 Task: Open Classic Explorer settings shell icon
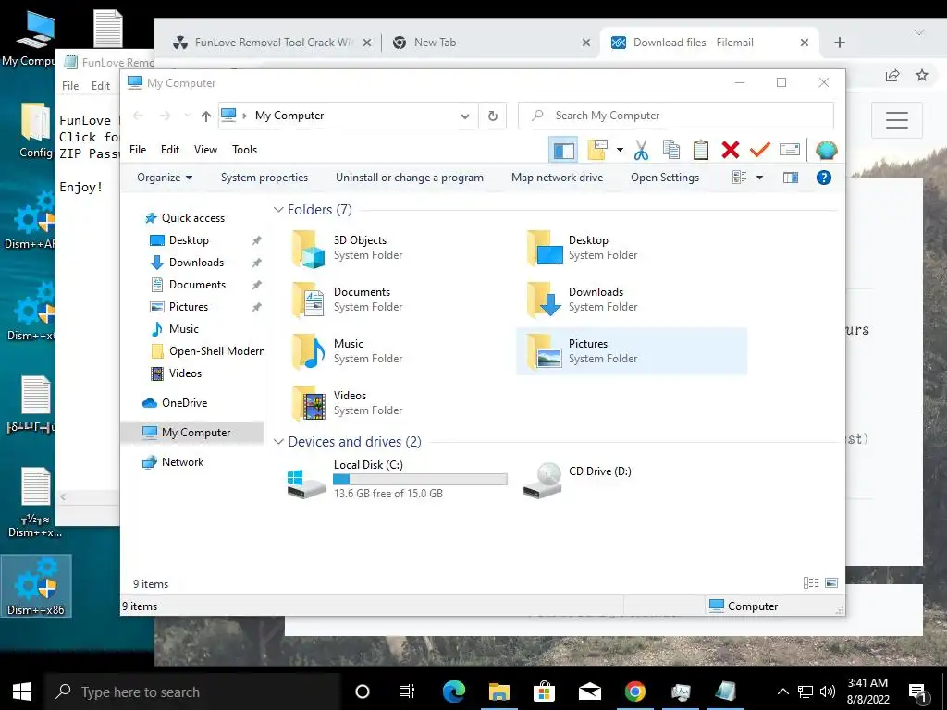click(826, 150)
